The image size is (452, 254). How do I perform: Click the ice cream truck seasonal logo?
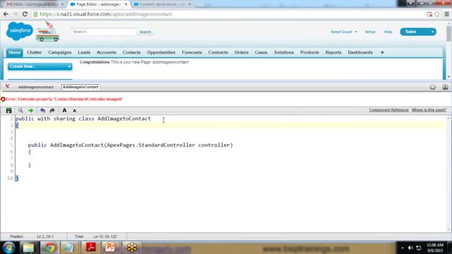(47, 32)
